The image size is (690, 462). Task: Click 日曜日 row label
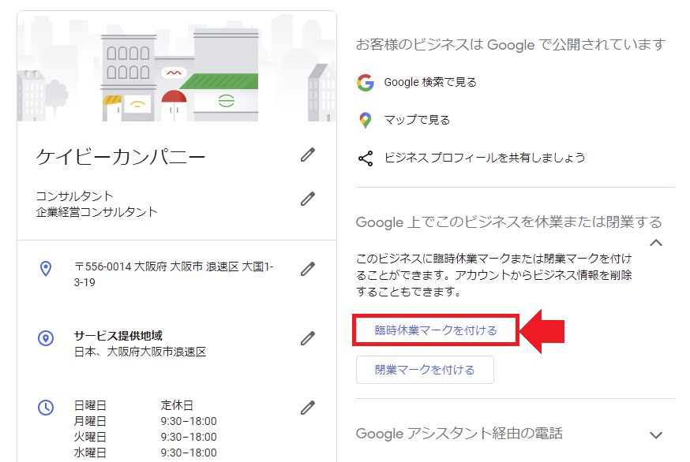point(90,405)
